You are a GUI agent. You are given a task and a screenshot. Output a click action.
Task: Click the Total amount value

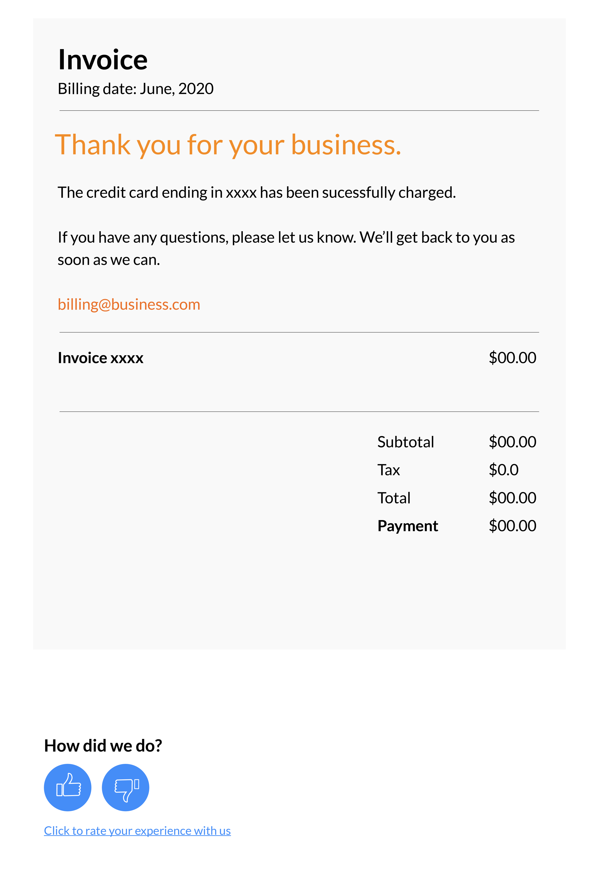coord(512,498)
